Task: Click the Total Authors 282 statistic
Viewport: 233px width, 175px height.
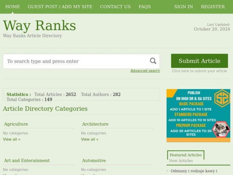Action: click(101, 94)
